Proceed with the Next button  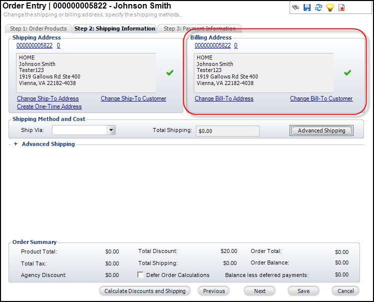point(260,291)
